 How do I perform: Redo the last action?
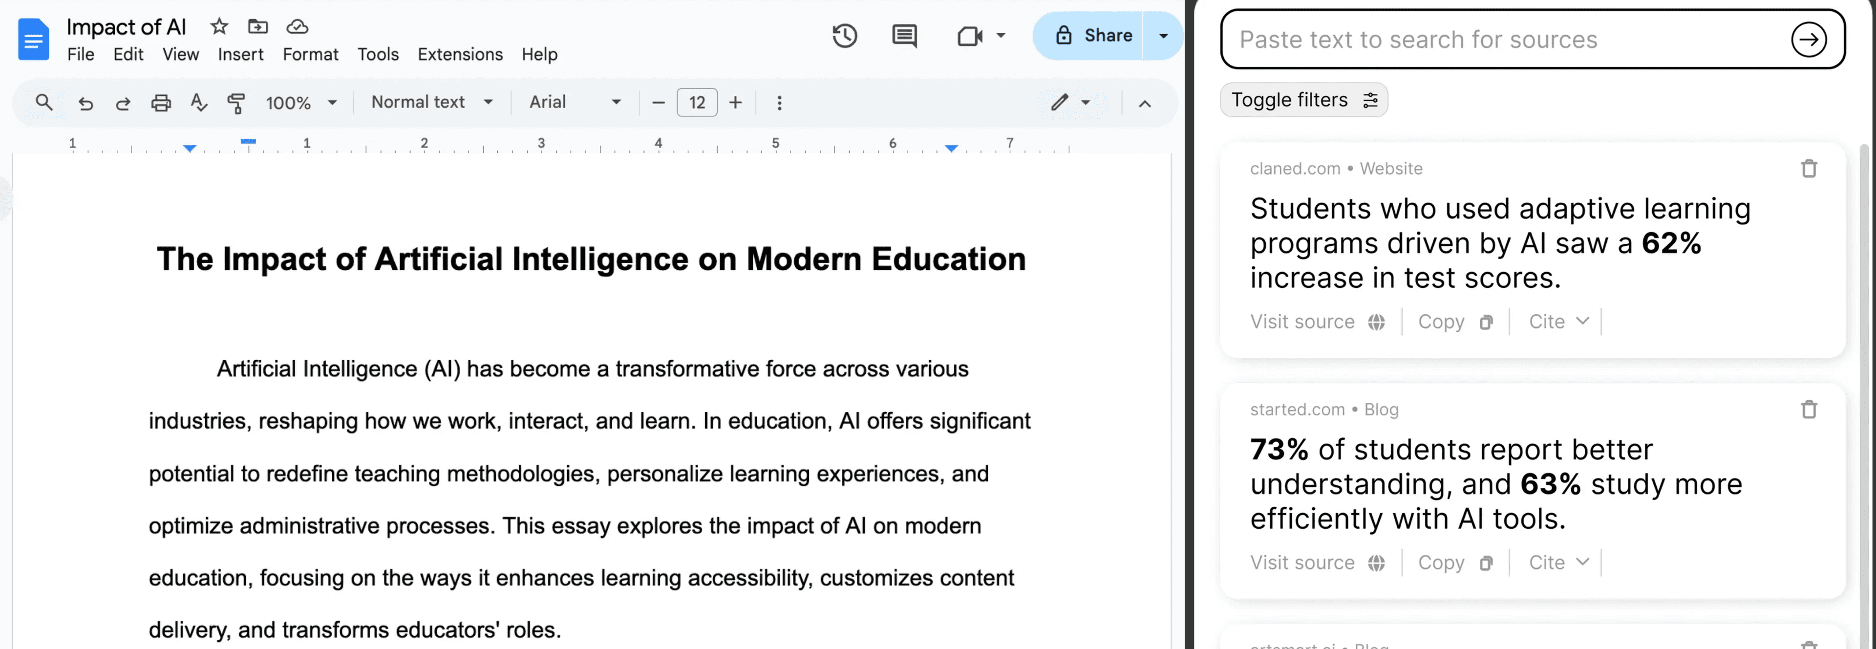[123, 104]
